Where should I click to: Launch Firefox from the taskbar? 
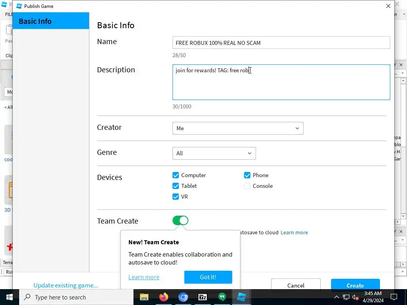[163, 297]
